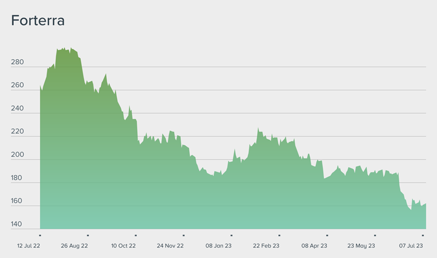Image resolution: width=437 pixels, height=258 pixels.
Task: Click the chart's lowest dip near 07 Jul 23
Action: pos(410,209)
